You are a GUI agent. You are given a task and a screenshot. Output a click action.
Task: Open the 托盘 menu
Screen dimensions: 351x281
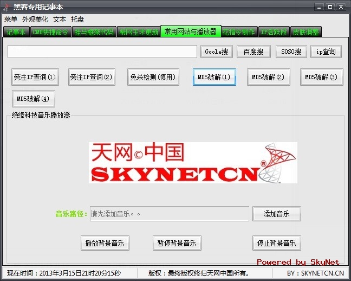click(77, 19)
